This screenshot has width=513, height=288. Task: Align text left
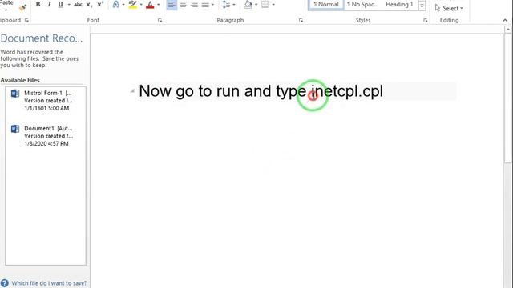pyautogui.click(x=172, y=5)
